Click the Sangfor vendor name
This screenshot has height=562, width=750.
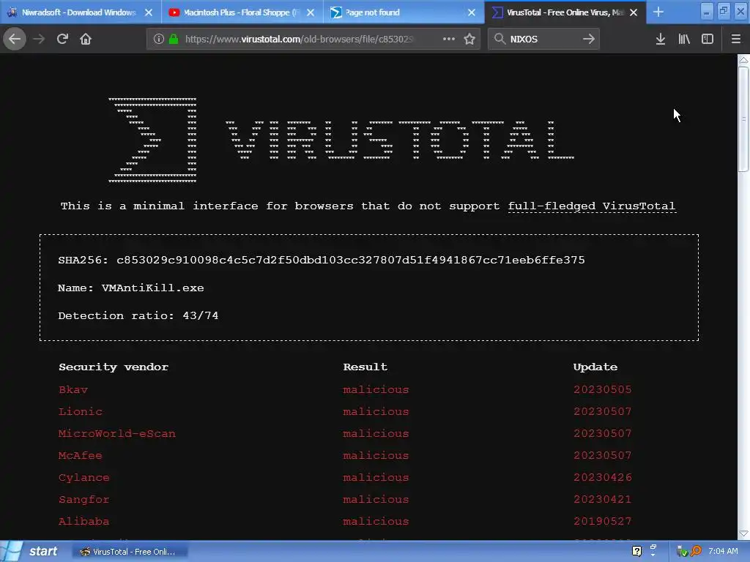[83, 499]
